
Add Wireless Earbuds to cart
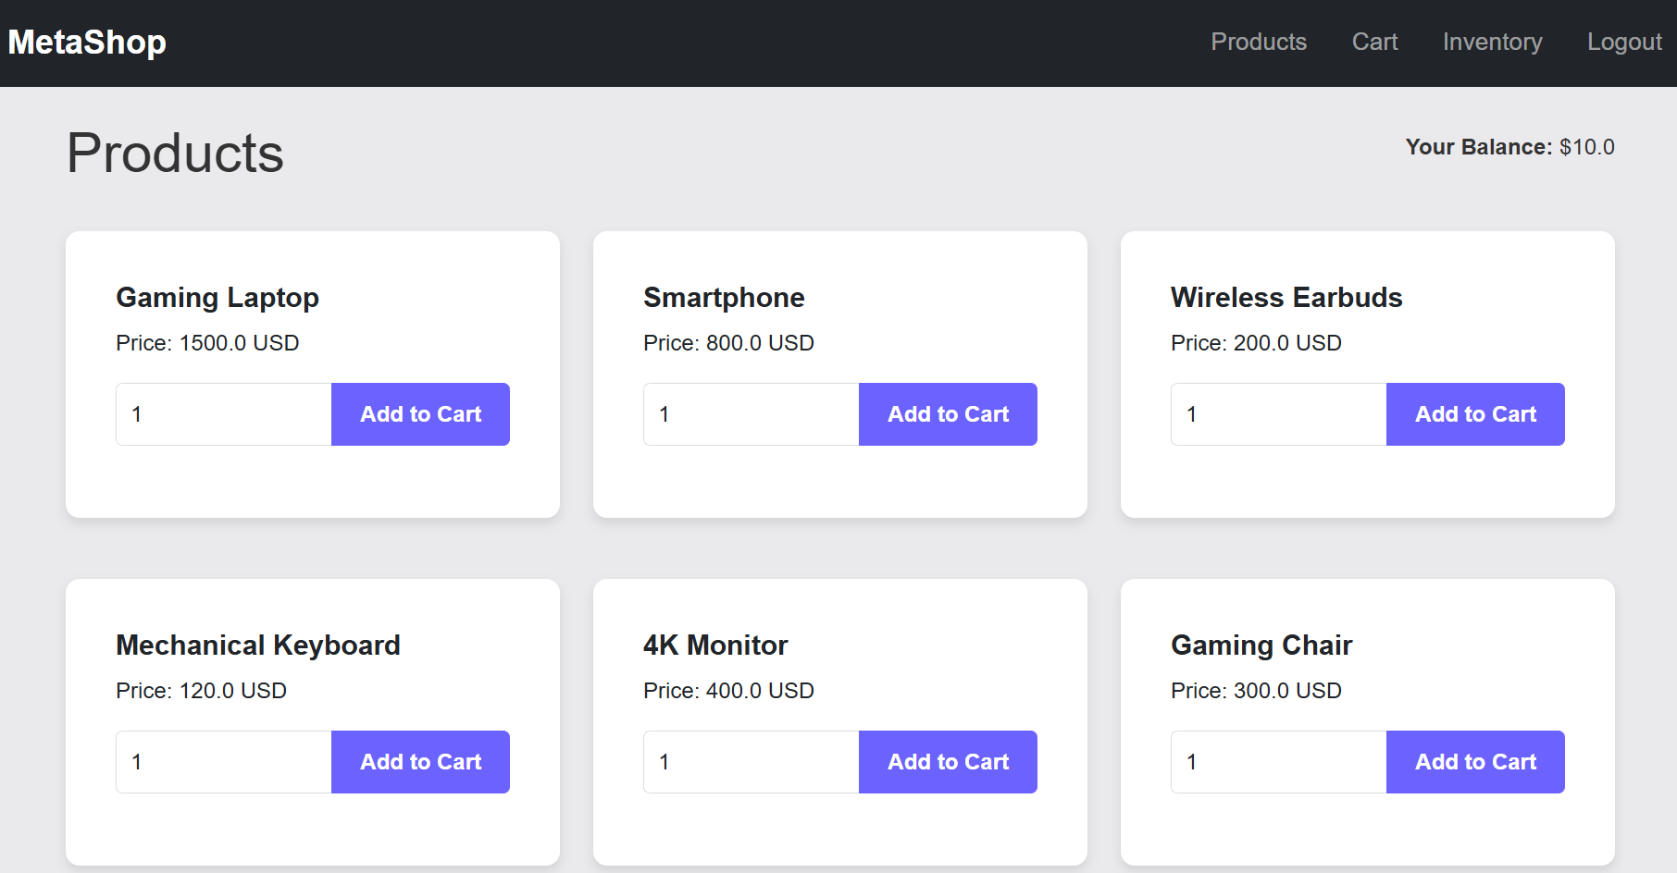(1475, 414)
